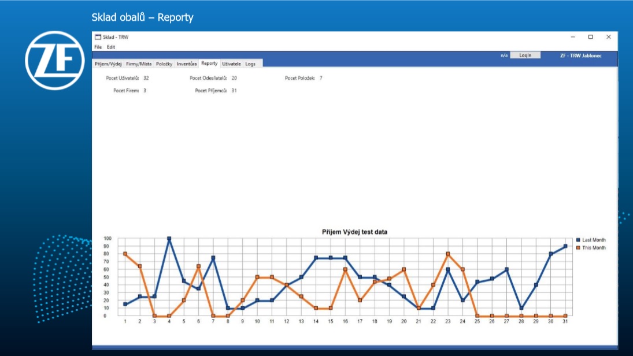
Task: Click the ZF - TRW Jablonec header text
Action: pyautogui.click(x=580, y=55)
